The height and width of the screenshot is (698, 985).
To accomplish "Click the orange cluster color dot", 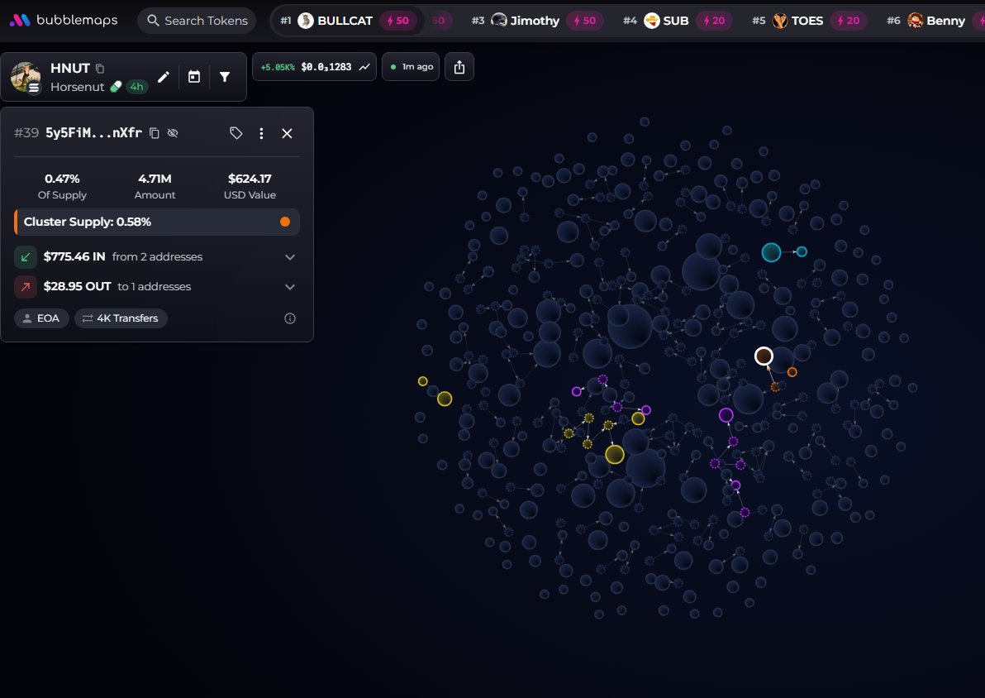I will point(285,222).
